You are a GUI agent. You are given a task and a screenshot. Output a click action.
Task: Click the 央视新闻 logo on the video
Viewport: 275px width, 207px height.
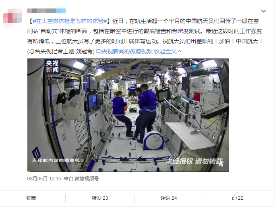click(52, 67)
